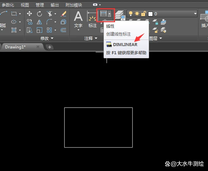Image resolution: width=208 pixels, height=171 pixels.
Task: Open Layer Properties manager icon
Action: point(120,16)
